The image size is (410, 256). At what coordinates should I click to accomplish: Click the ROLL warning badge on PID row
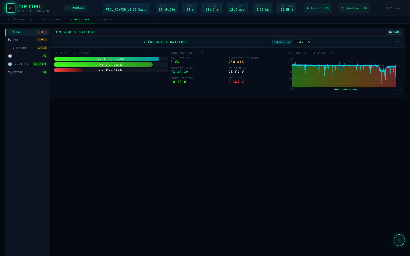point(42,40)
